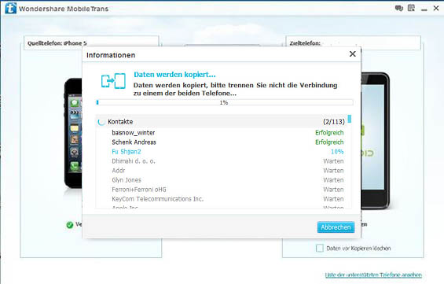Select the 'Schenk Andreas' contact row
This screenshot has width=444, height=284.
coord(221,142)
